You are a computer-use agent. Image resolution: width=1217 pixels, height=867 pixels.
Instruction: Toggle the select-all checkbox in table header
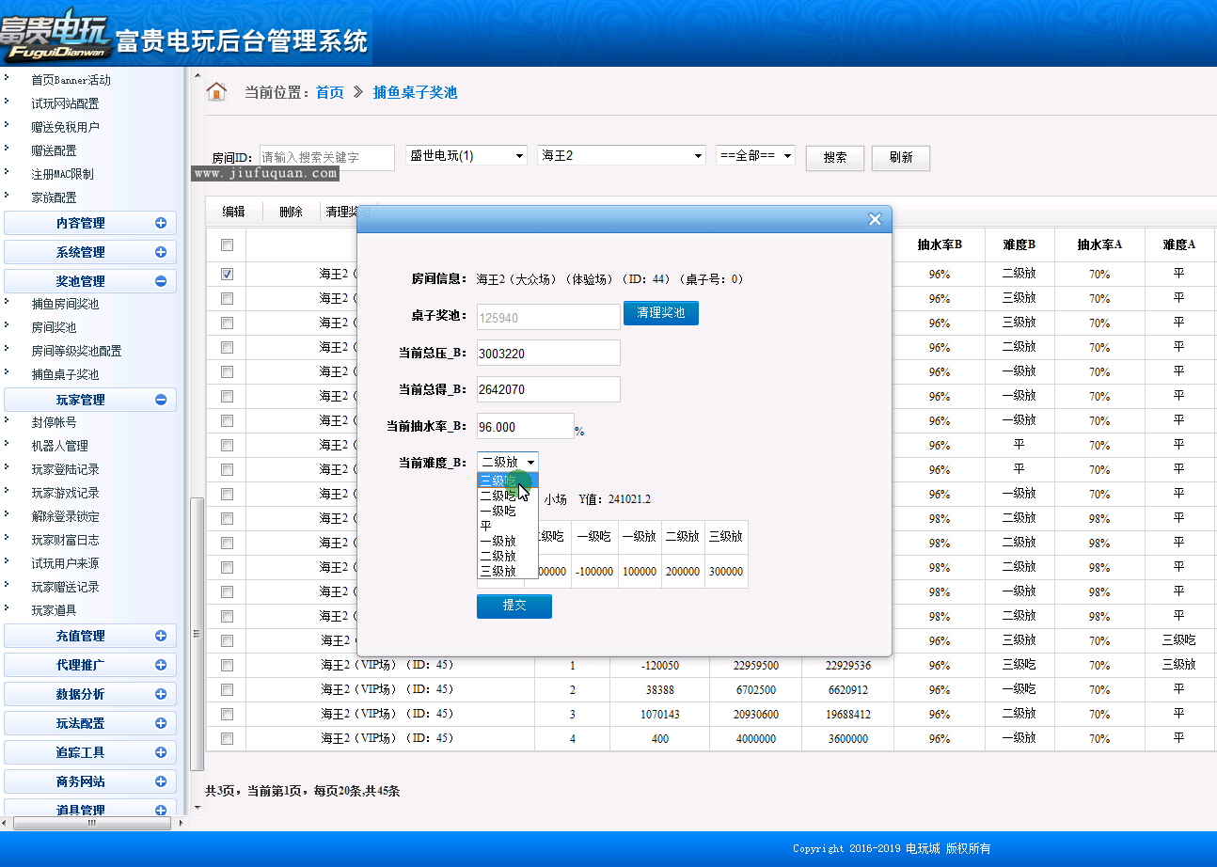point(227,245)
